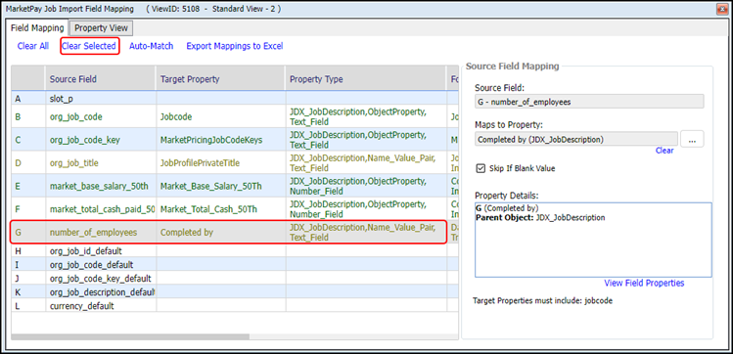Switch to the Field Mapping tab
The image size is (733, 354).
click(x=37, y=27)
